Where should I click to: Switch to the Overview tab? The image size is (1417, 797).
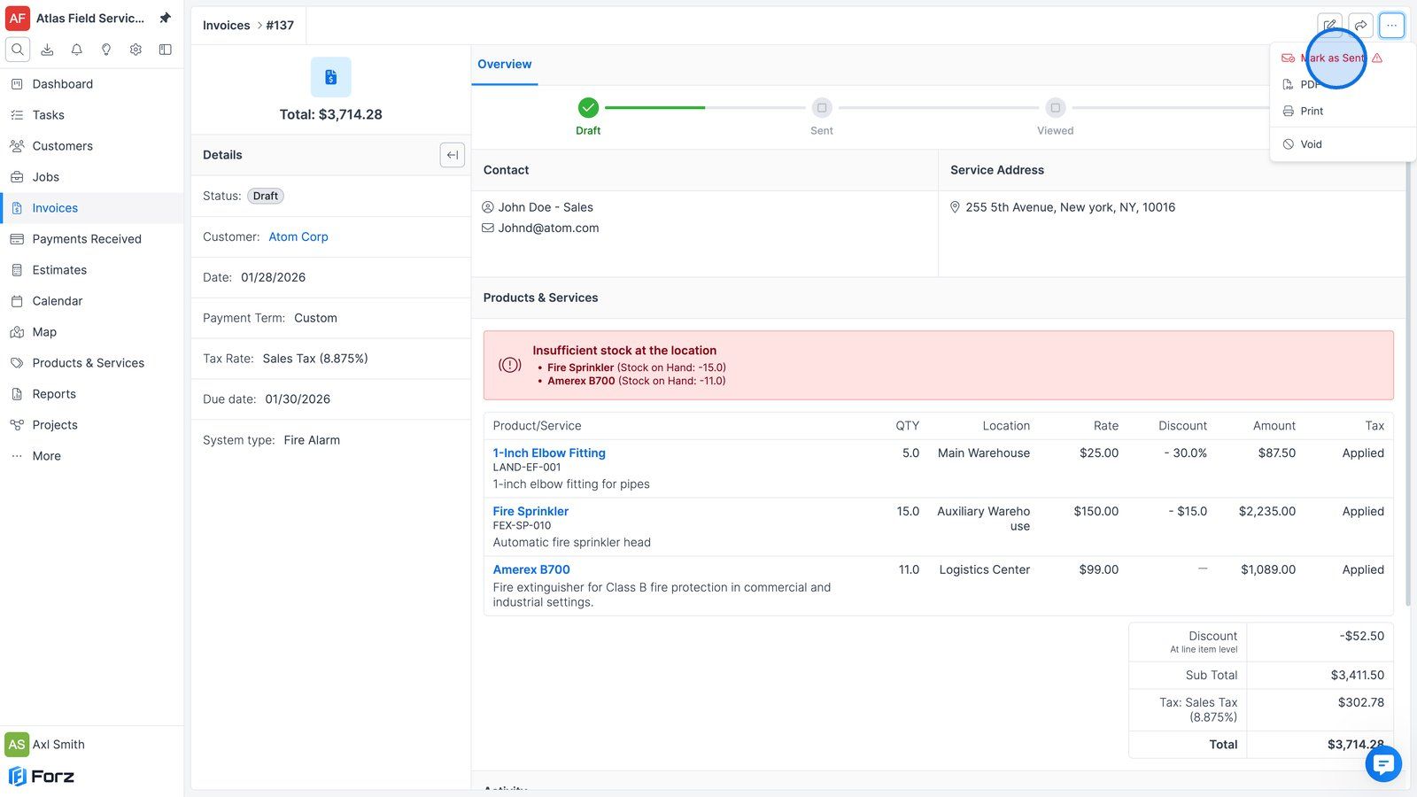[x=505, y=65]
